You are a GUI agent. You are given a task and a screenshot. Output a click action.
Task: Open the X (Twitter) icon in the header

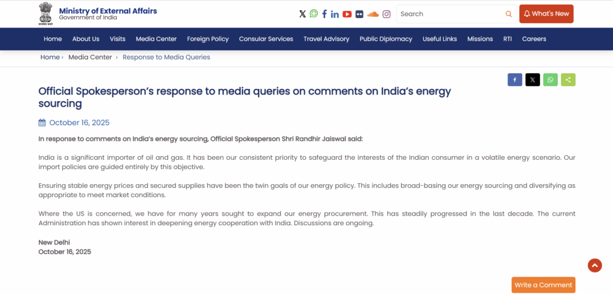[302, 14]
